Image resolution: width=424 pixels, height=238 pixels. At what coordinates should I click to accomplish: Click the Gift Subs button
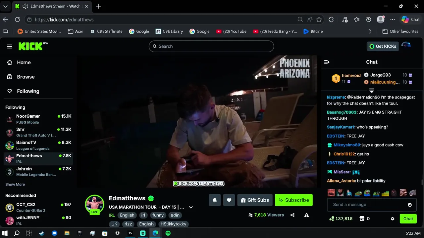[255, 200]
